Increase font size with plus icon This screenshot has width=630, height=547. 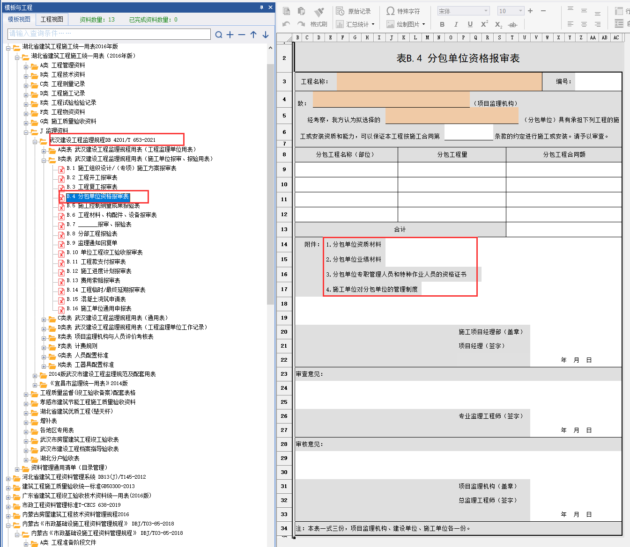[530, 11]
